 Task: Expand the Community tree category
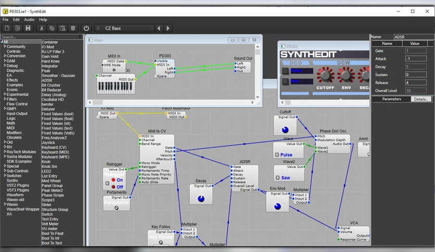pos(5,46)
